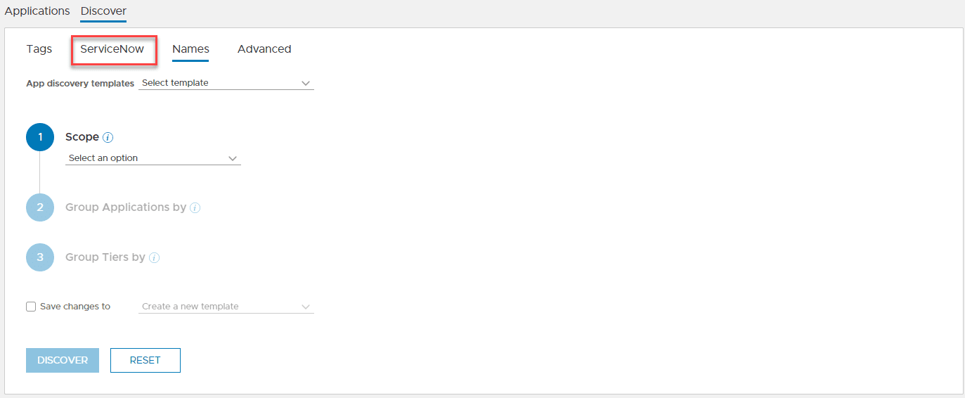The width and height of the screenshot is (965, 398).
Task: Switch to the Applications top tab
Action: [37, 11]
